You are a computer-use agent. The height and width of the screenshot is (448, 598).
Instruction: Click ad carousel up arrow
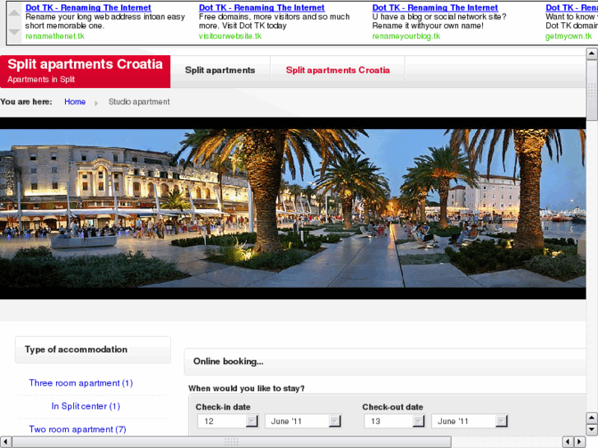coord(15,13)
